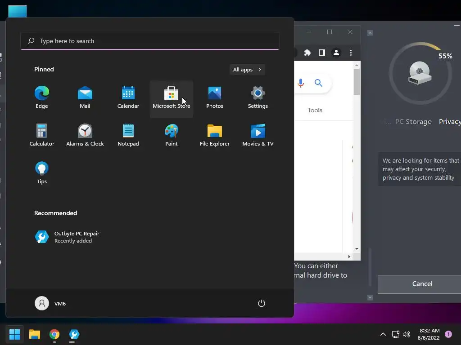Viewport: 461px width, 345px height.
Task: Open Microsoft Store from pinned apps
Action: click(x=172, y=99)
